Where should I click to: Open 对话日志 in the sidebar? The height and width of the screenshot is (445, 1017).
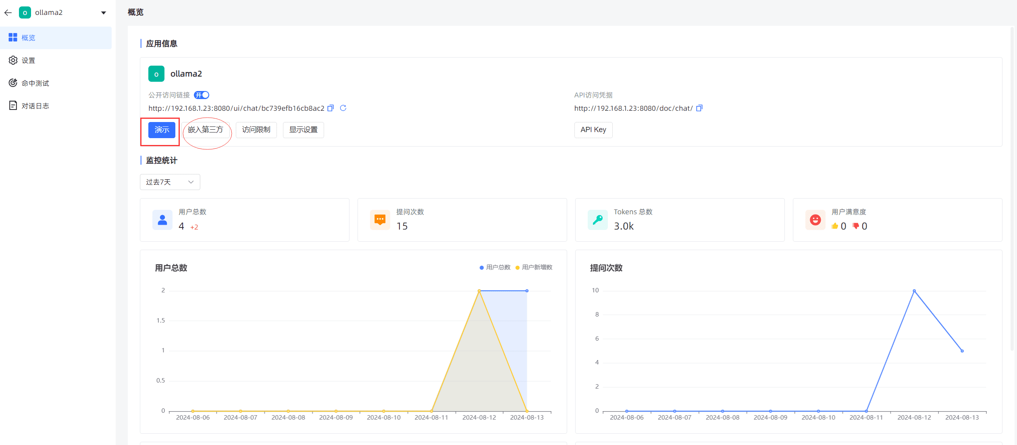[35, 106]
